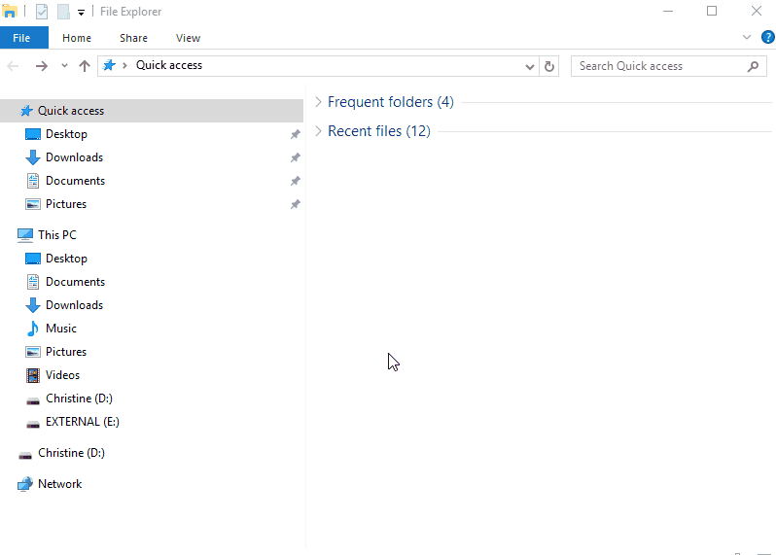This screenshot has height=555, width=776.
Task: Click the pin icon next to pinned Pictures
Action: click(x=295, y=204)
